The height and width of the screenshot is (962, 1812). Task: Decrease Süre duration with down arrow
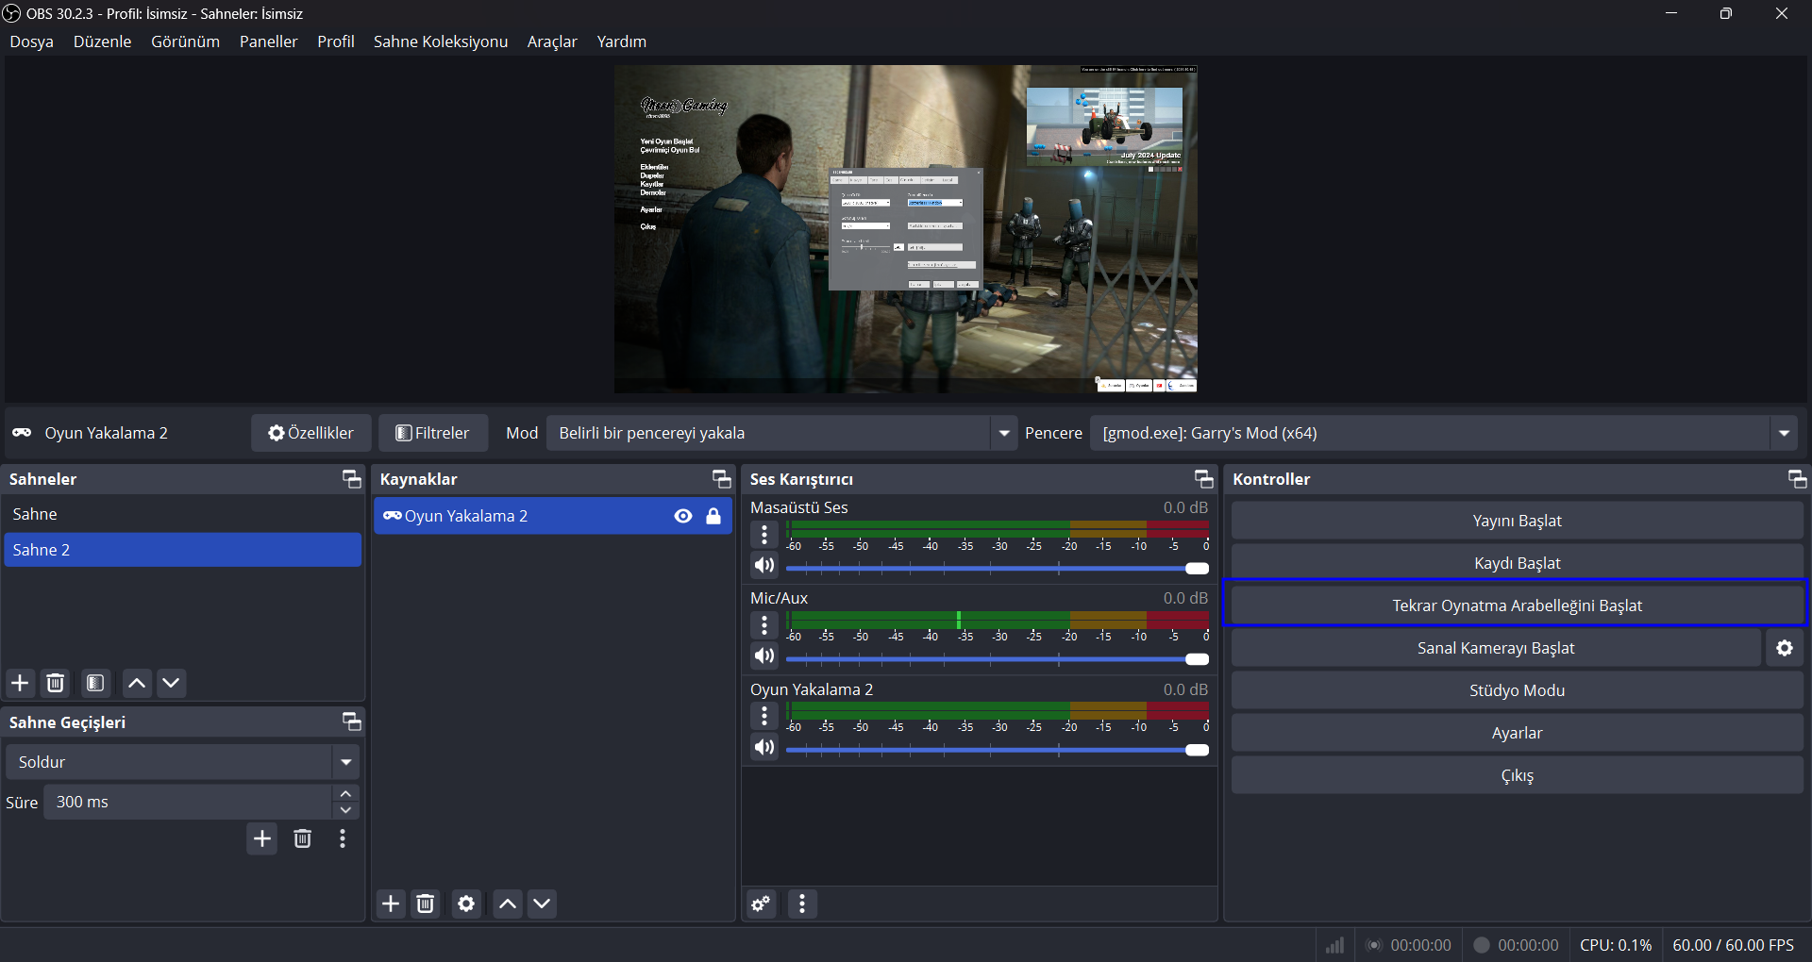pos(346,810)
